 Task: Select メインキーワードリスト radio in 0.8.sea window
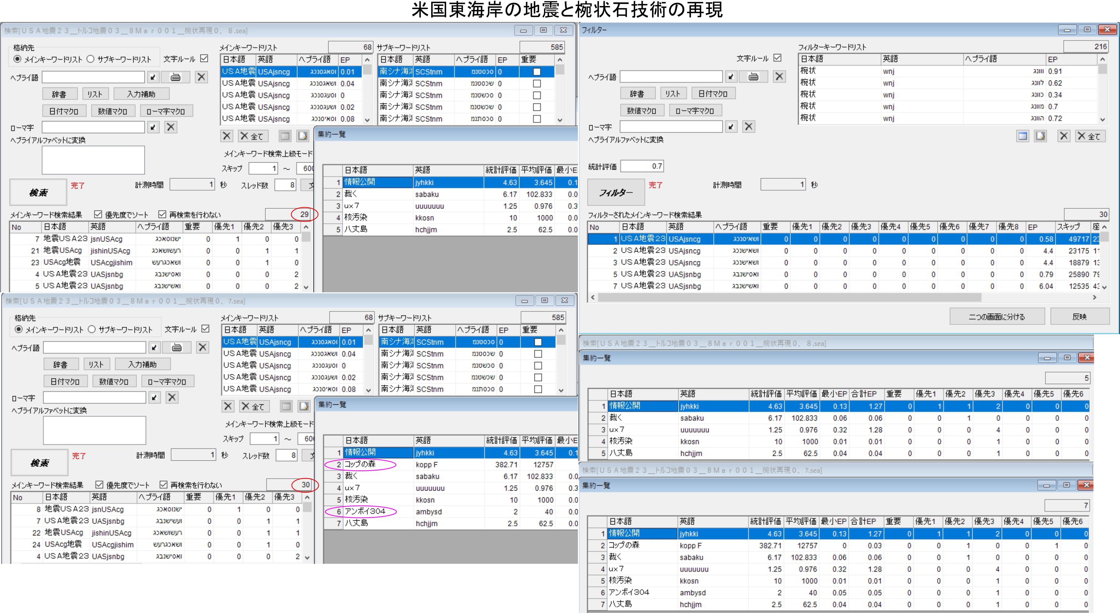tap(17, 59)
